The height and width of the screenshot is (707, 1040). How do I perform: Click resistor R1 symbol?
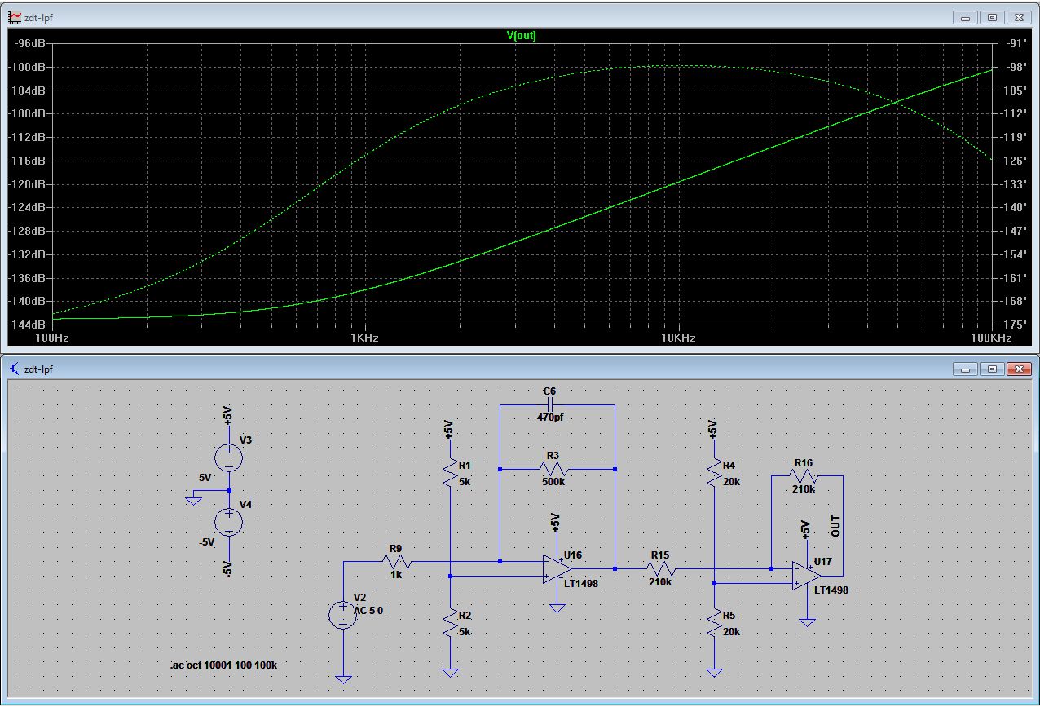(x=449, y=473)
